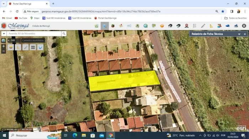Viewport: 249px width, 139px height.
Task: Open the Chrome three-dot menu
Action: (x=245, y=11)
